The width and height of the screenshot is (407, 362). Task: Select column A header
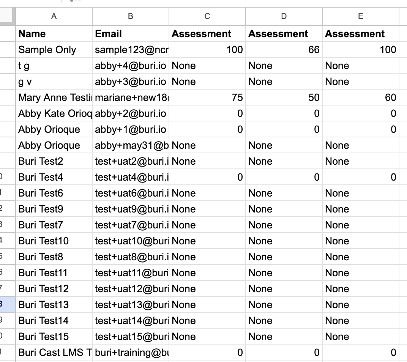(54, 16)
